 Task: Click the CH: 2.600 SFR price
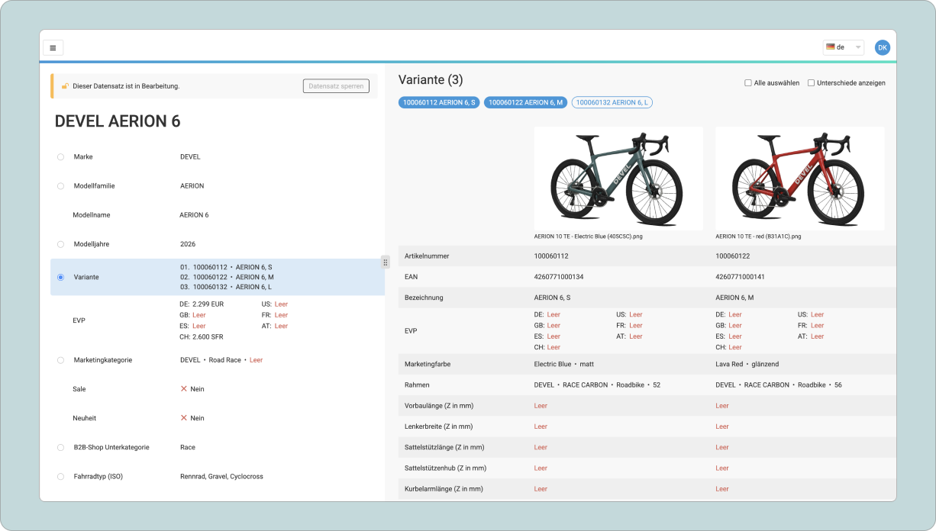click(202, 336)
